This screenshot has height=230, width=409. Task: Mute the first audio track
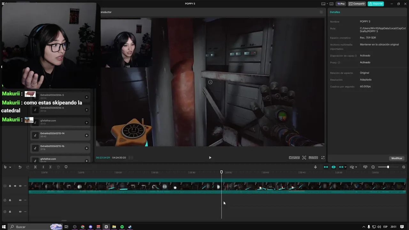pyautogui.click(x=20, y=200)
